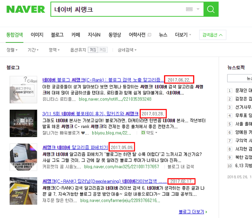Click the date 2017.03.28. on second result
Screen dimensions: 252x218
153,114
